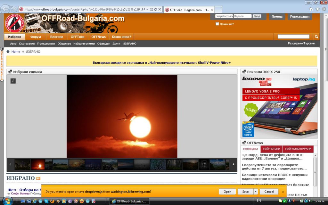Launch Skype from the quick launch bar
328x205 pixels.
46,201
